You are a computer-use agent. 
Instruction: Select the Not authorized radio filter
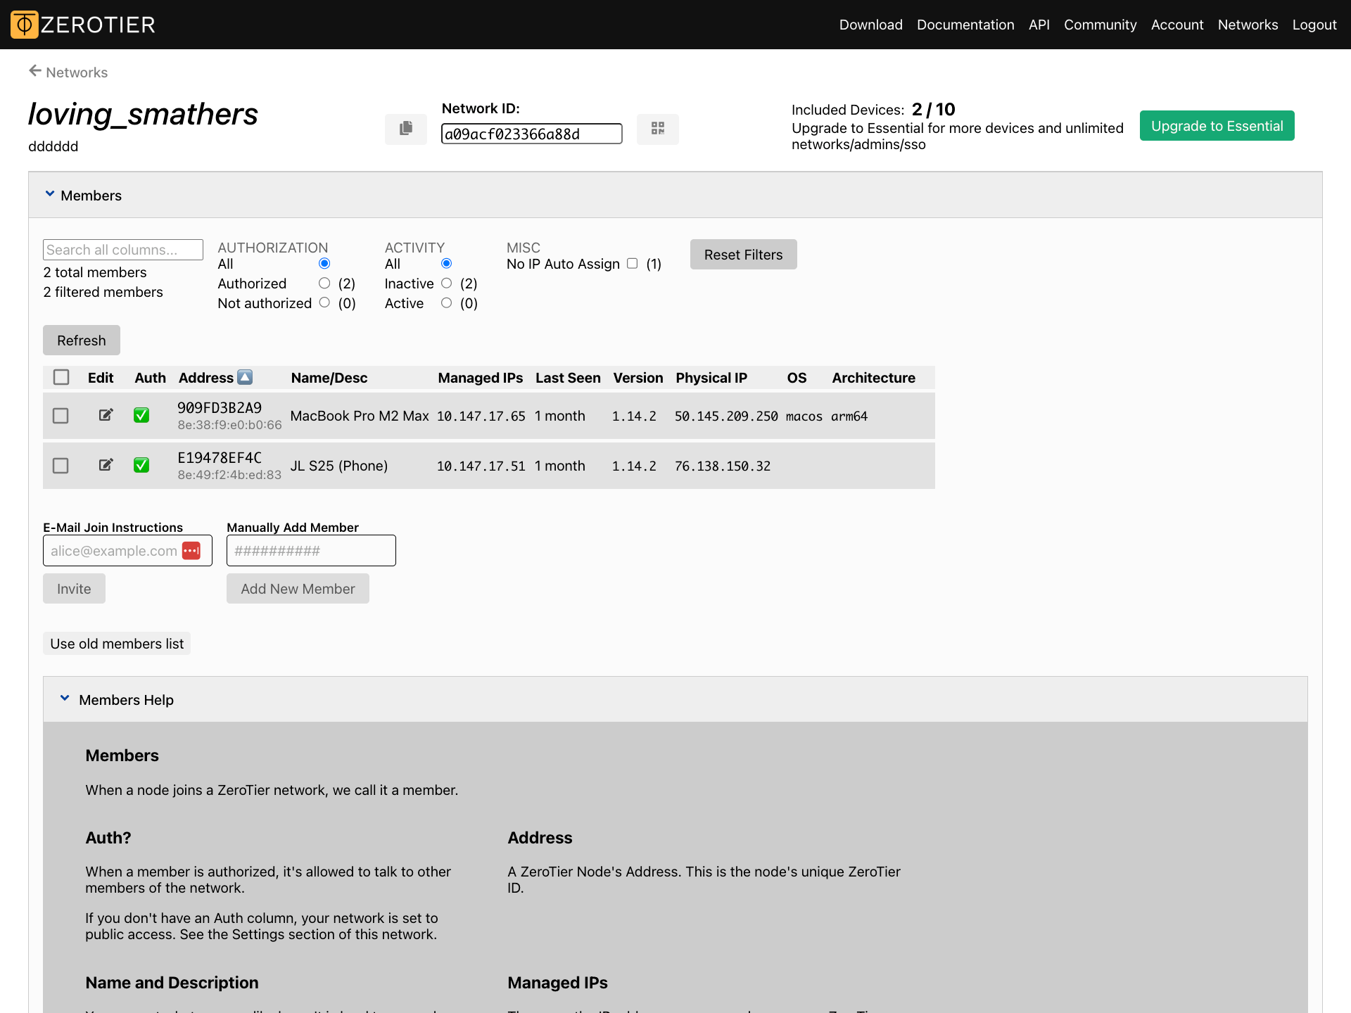324,302
